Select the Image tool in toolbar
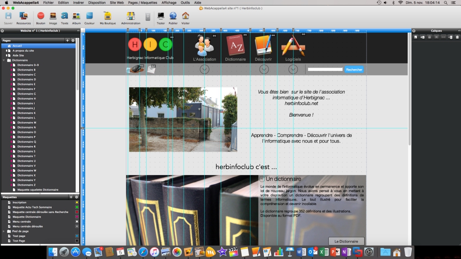461x259 pixels. tap(53, 17)
